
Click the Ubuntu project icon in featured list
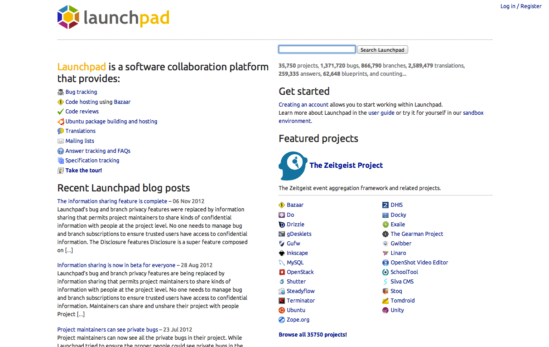pyautogui.click(x=282, y=310)
